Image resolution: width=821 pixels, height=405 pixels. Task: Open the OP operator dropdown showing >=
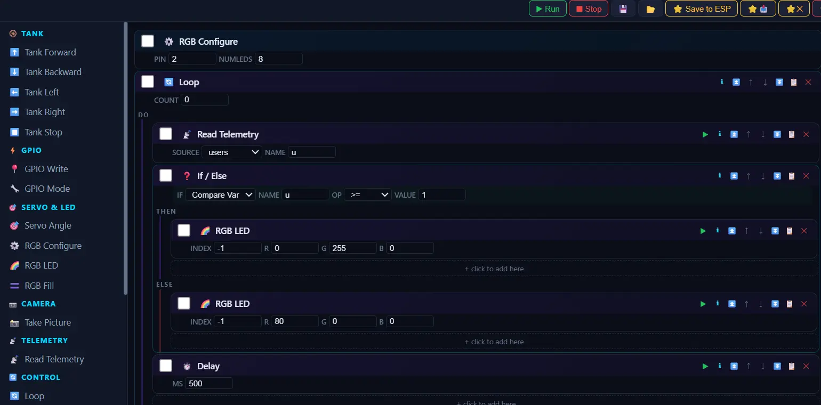pos(368,195)
